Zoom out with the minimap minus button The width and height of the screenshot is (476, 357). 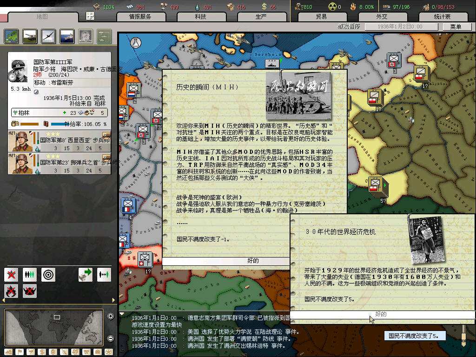point(111,338)
